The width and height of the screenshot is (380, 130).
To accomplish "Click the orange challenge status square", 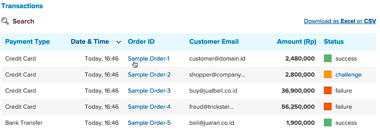I will click(328, 74).
